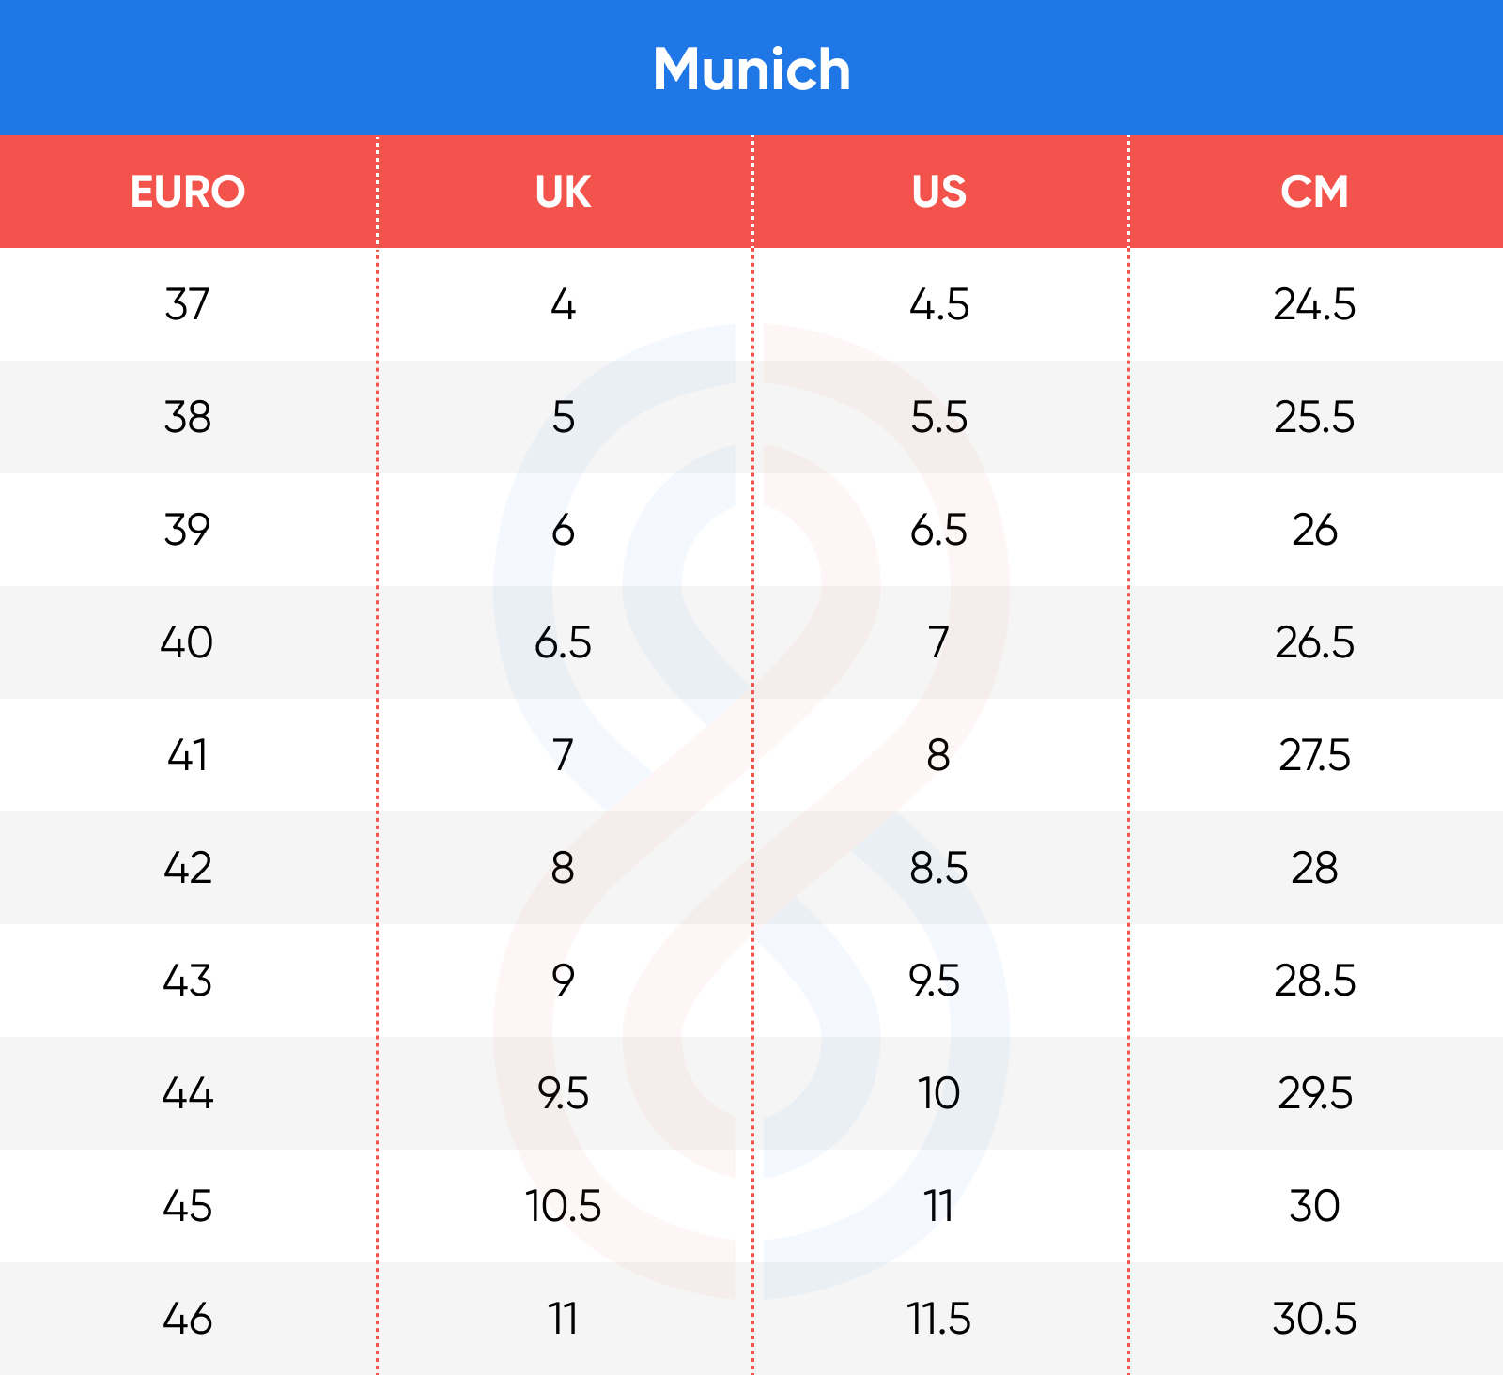Select the UK column header
Screen dimensions: 1503x1375
coord(564,192)
